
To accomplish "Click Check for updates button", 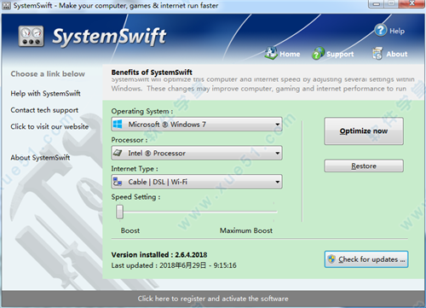I will (x=366, y=259).
